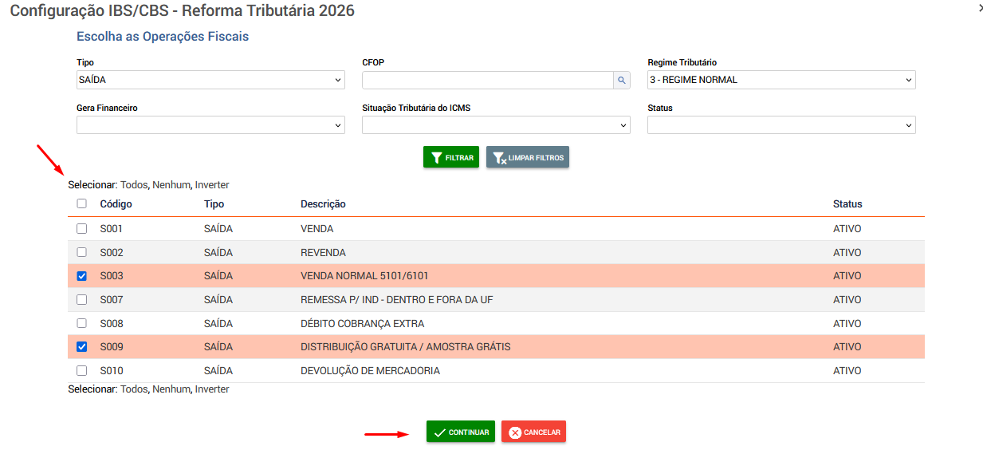The image size is (983, 450).
Task: Expand the Regime Tributário dropdown
Action: coord(781,80)
